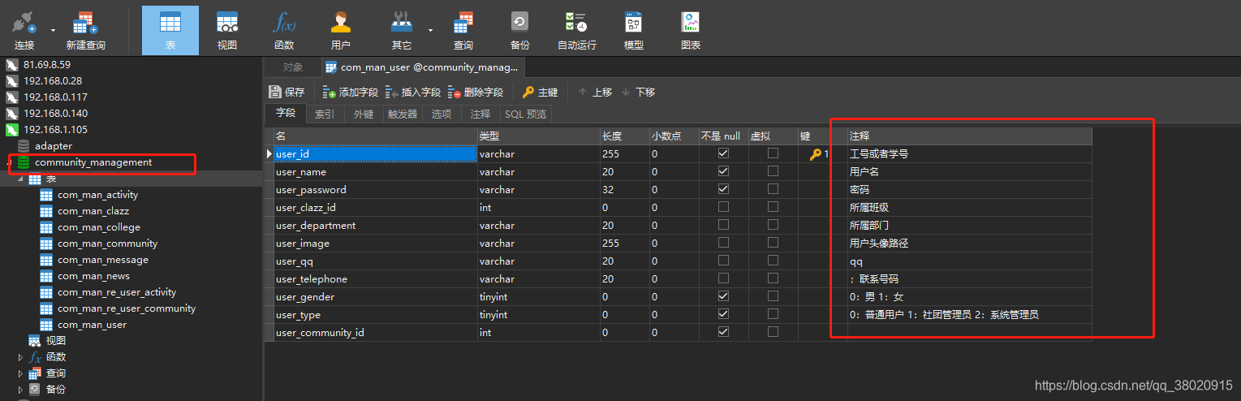Switch to the 注释 tab

point(480,114)
